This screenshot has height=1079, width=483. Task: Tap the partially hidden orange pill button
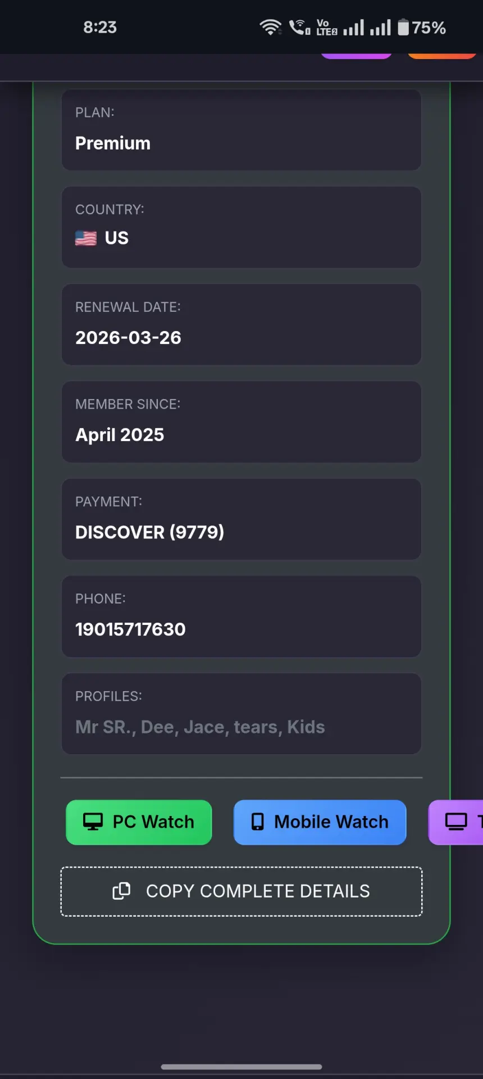click(x=442, y=56)
